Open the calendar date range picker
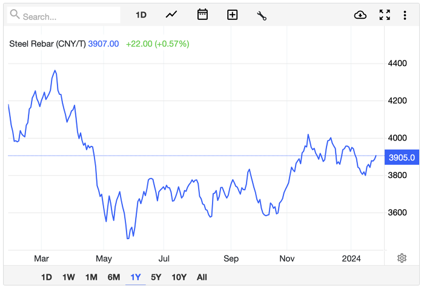This screenshot has height=290, width=424. pyautogui.click(x=203, y=15)
